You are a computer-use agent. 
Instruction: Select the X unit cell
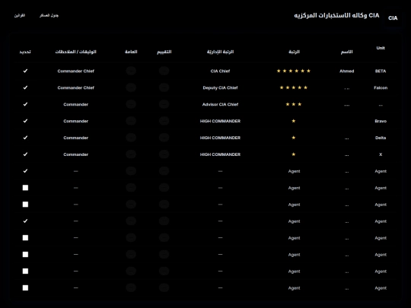[381, 154]
